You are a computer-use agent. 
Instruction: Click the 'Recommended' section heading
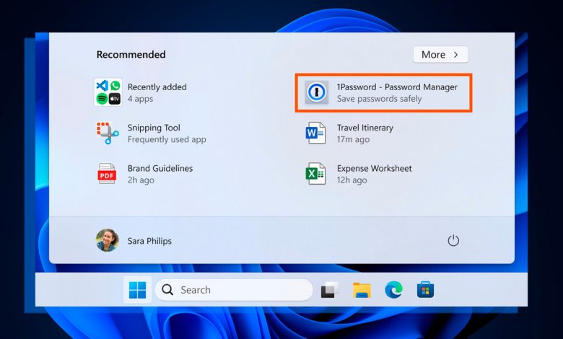[x=131, y=55]
